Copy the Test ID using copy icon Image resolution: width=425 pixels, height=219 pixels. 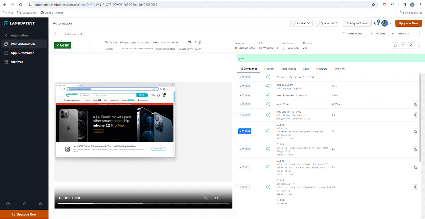point(200,49)
